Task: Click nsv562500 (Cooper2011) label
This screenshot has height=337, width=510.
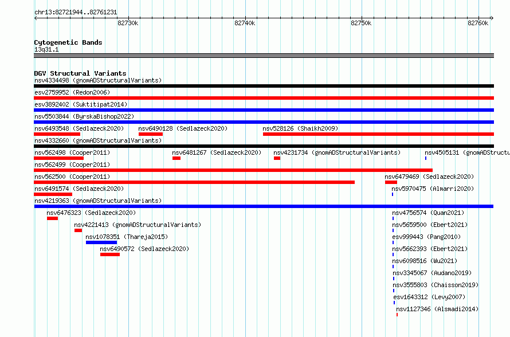Action: (72, 177)
